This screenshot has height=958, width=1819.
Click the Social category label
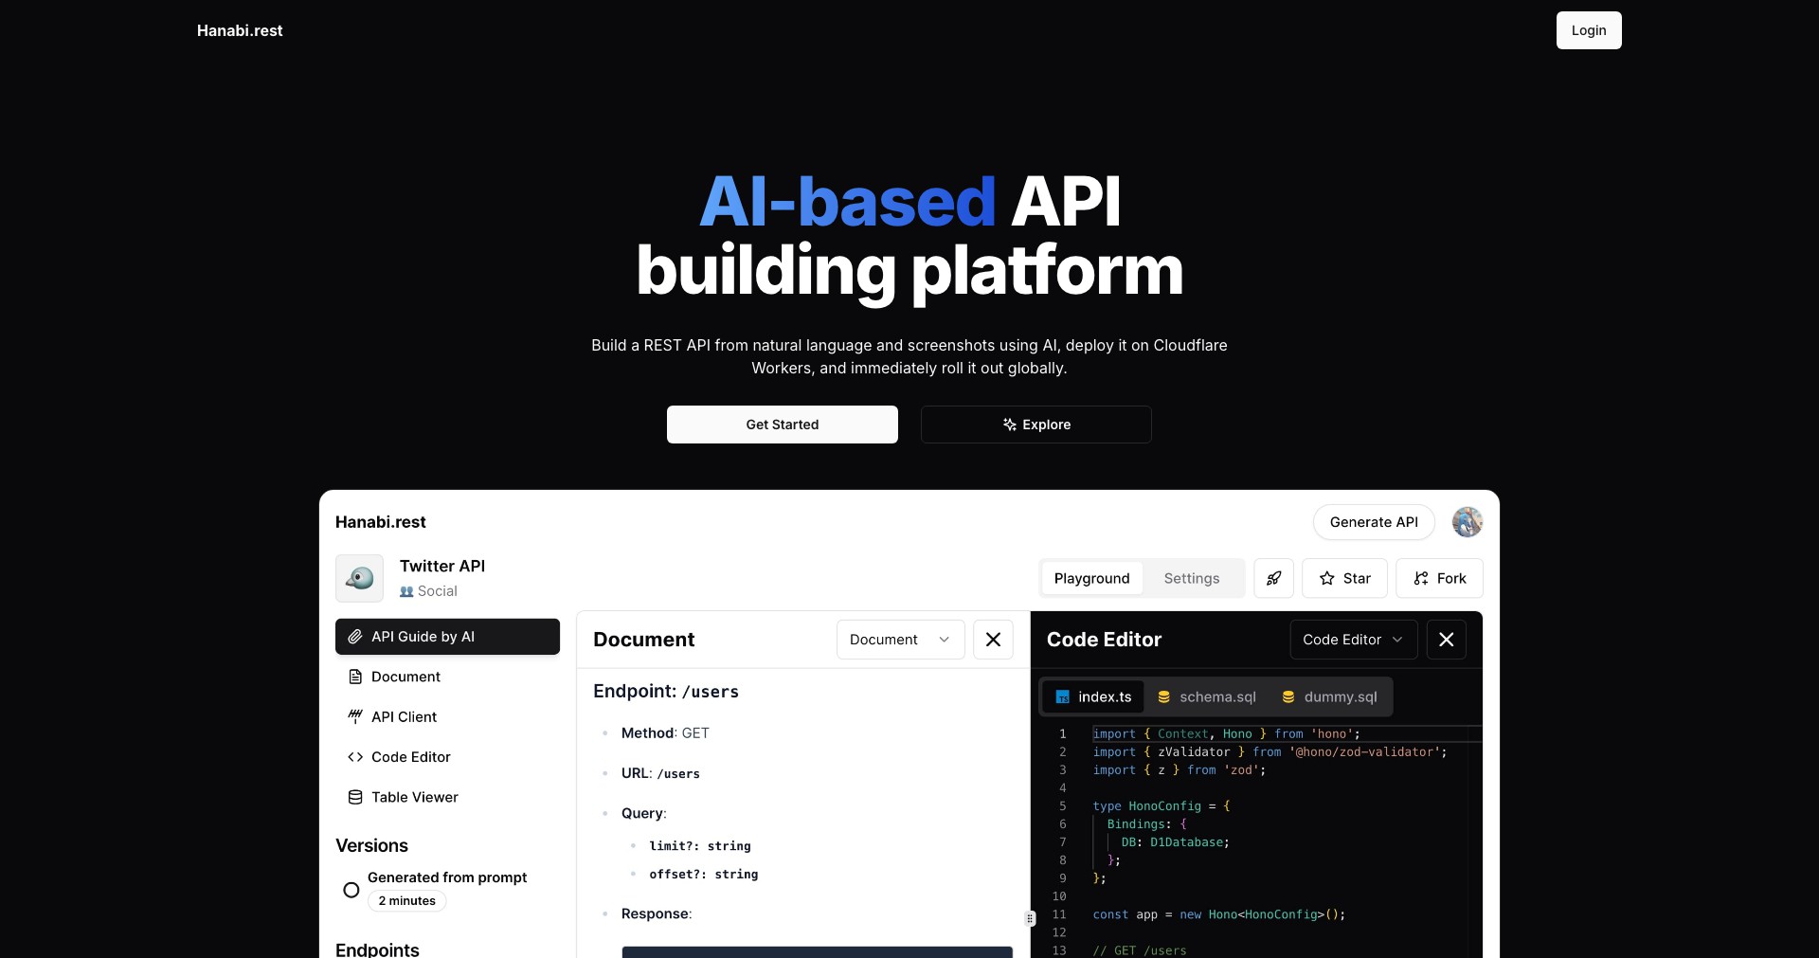click(438, 591)
